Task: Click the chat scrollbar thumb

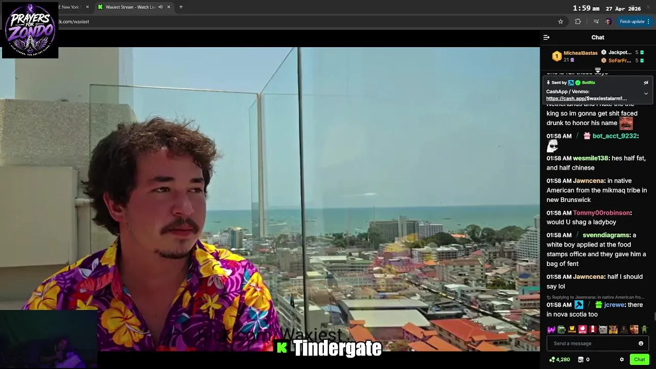Action: pos(654,317)
